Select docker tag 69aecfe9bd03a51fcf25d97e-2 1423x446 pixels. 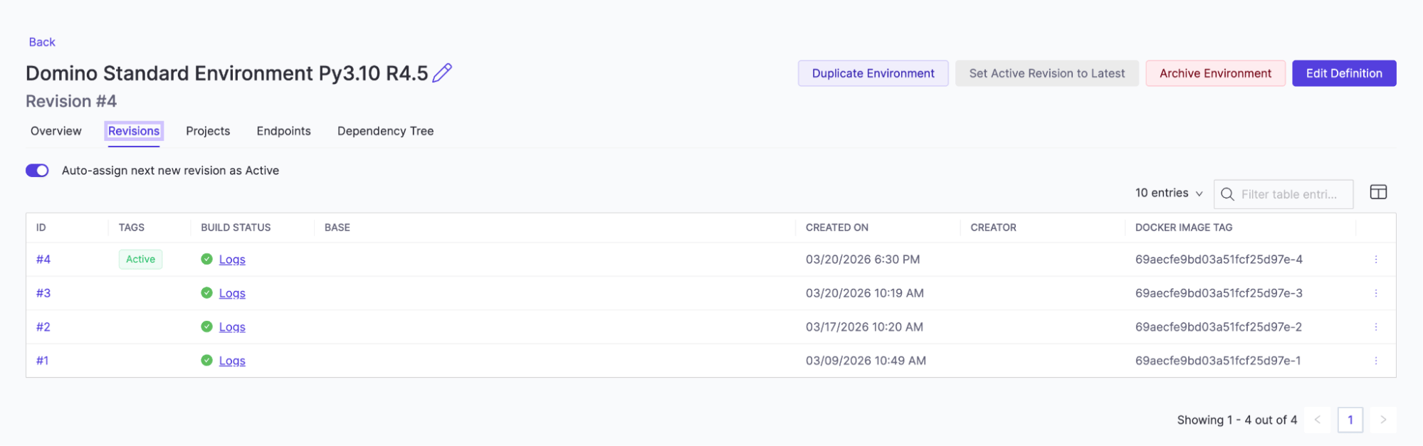[1219, 327]
